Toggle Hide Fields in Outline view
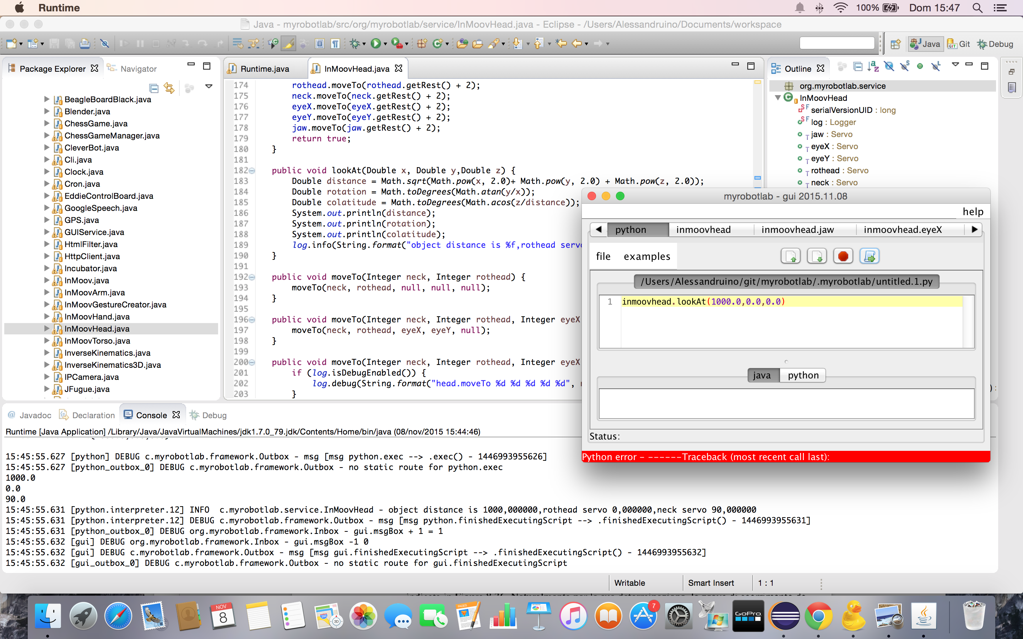 click(889, 67)
